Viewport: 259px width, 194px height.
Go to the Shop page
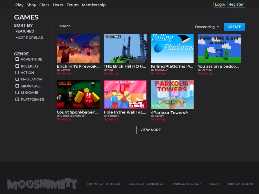coord(31,5)
